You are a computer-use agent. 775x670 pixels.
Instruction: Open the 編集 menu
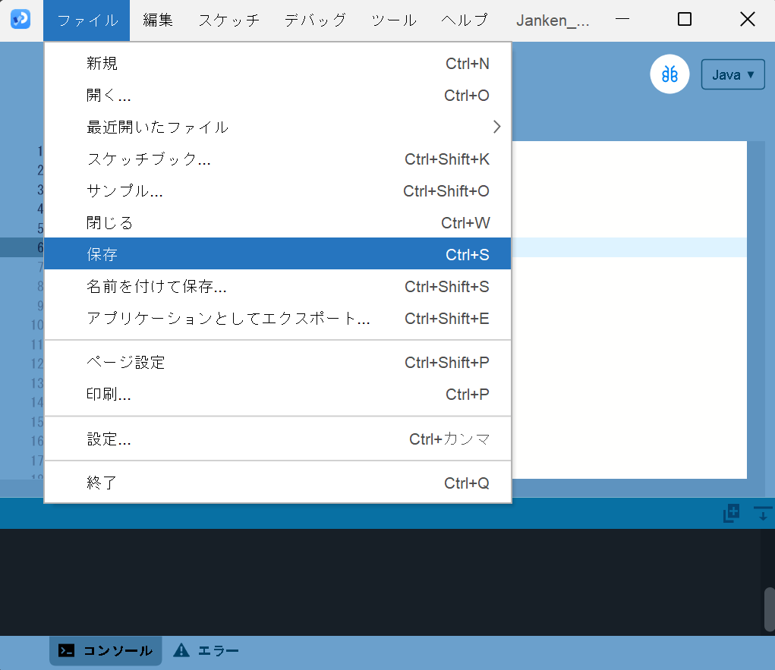click(158, 20)
